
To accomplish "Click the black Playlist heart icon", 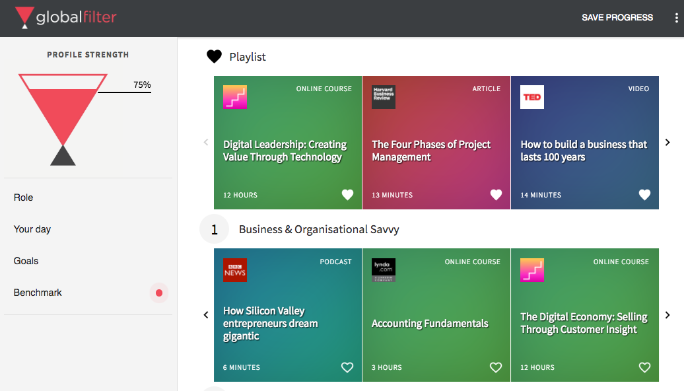I will [x=214, y=57].
